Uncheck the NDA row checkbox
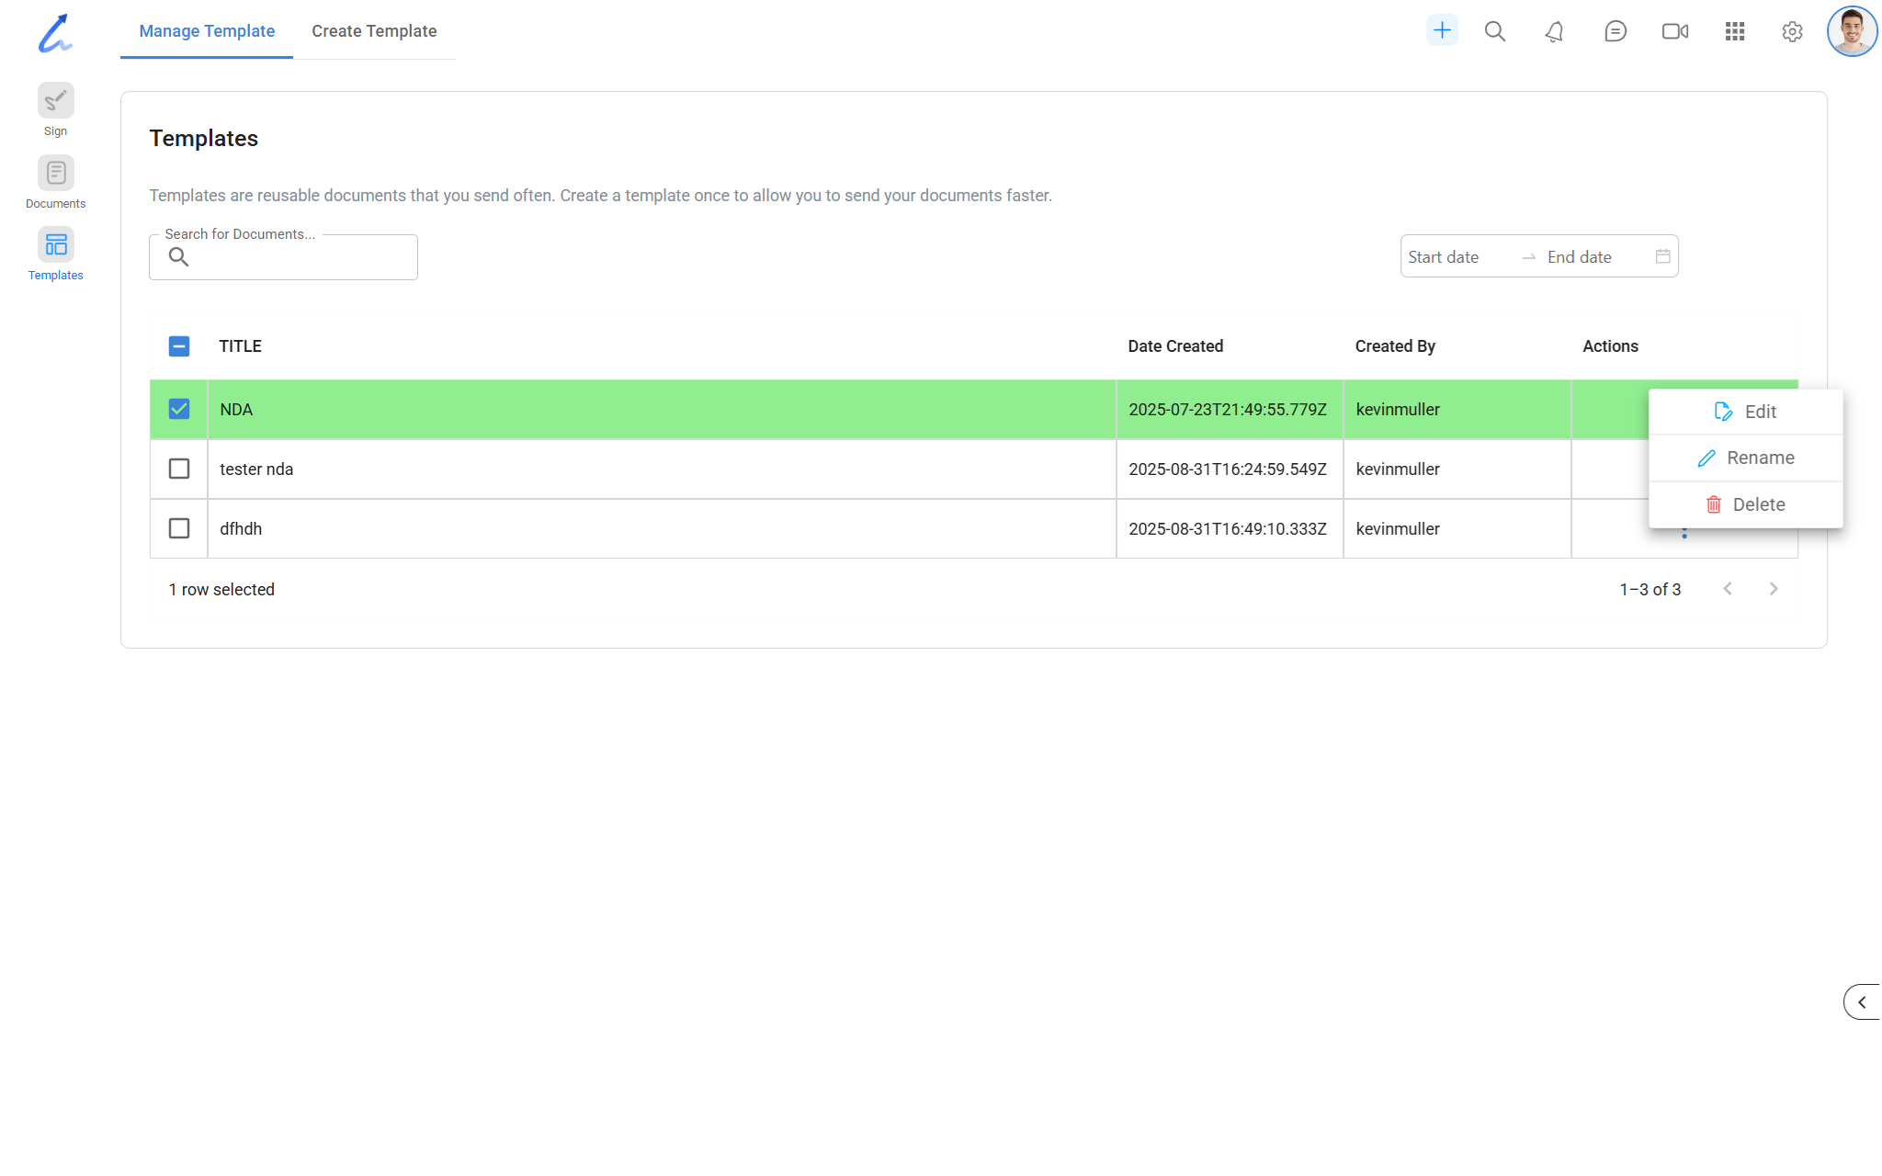The height and width of the screenshot is (1176, 1882). click(179, 410)
